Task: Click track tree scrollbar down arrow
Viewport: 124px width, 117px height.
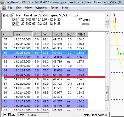Action: click(107, 27)
